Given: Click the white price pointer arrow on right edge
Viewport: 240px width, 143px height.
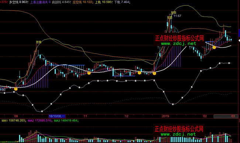Looking at the screenshot, I should [x=239, y=40].
